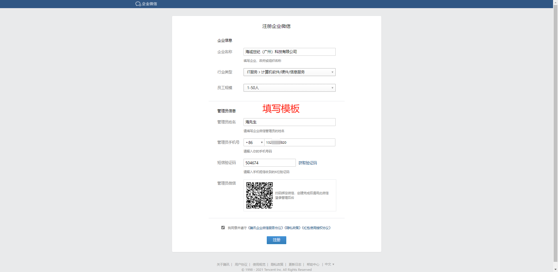Viewport: 558px width, 272px height.
Task: Open the 红包使用授权协议 link
Action: (316, 228)
